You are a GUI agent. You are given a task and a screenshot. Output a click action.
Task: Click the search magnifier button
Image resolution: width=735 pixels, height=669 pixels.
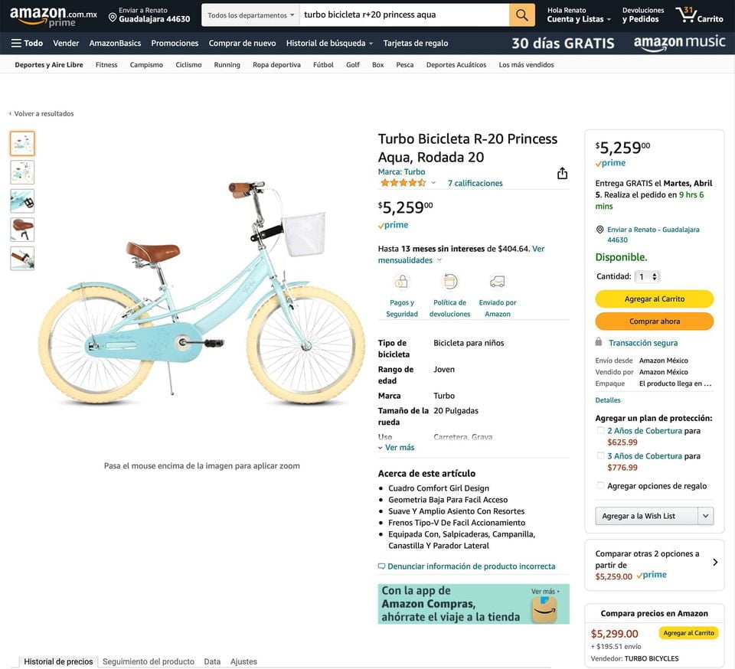(x=521, y=15)
